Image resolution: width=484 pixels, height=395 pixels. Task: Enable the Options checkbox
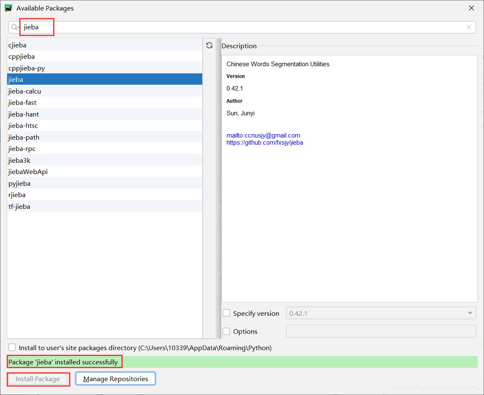[226, 331]
